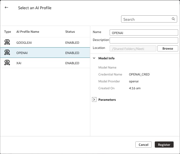
Task: Click the Model Provider label
Action: (109, 81)
